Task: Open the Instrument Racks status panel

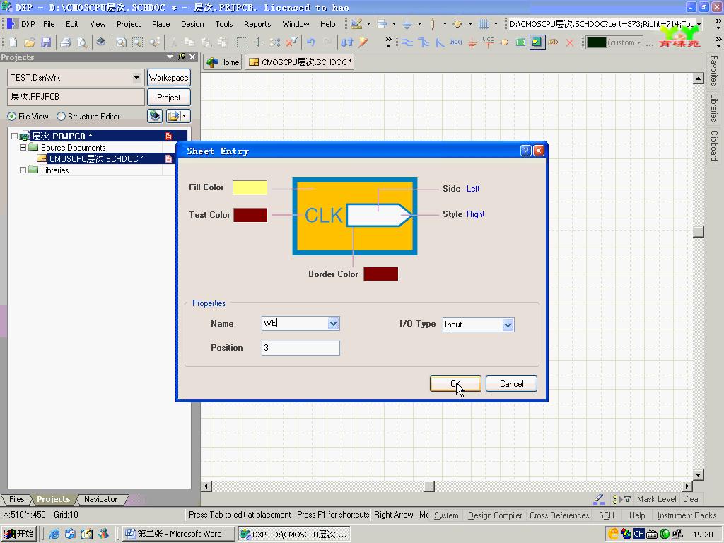Action: tap(687, 515)
